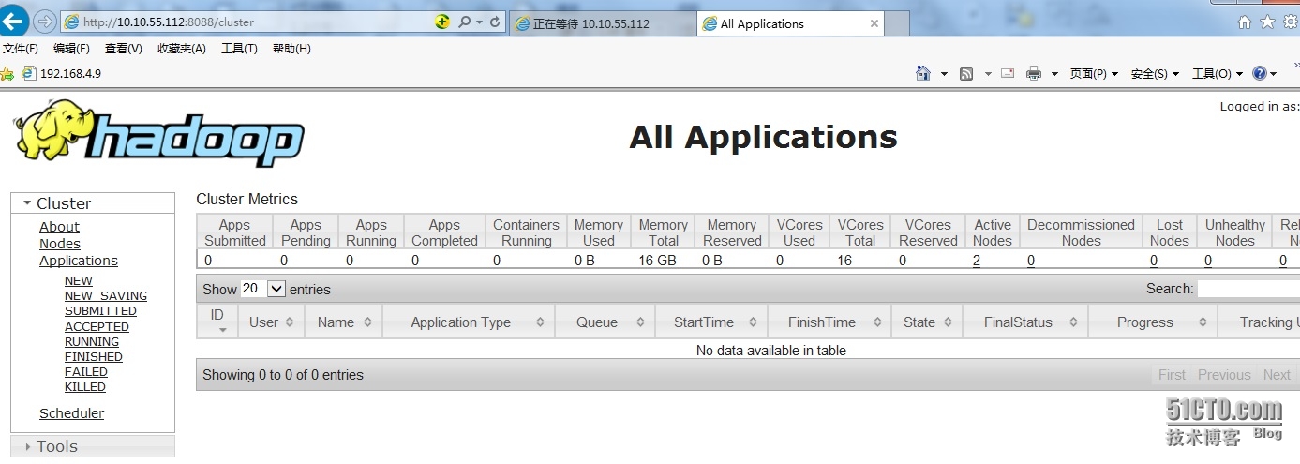
Task: Filter applications by NEW state
Action: pos(79,280)
